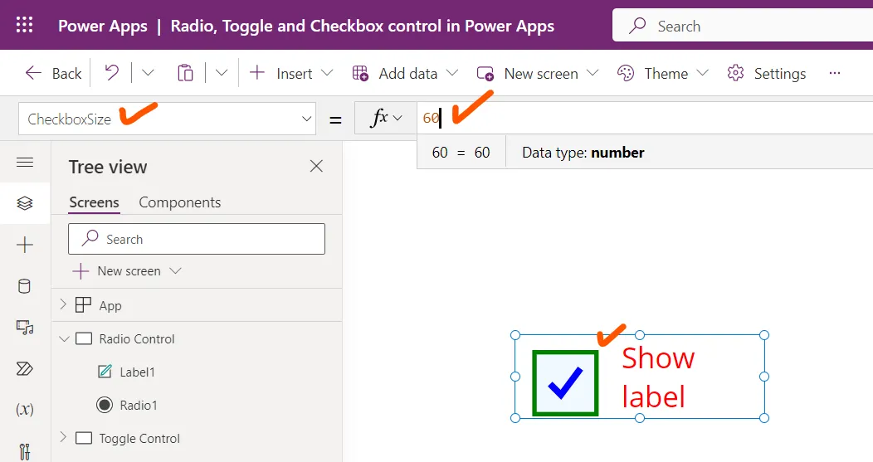The height and width of the screenshot is (462, 873).
Task: Open the Media icon in sidebar
Action: coord(25,328)
